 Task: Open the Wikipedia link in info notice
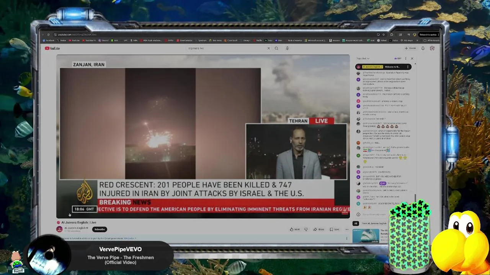[129, 238]
